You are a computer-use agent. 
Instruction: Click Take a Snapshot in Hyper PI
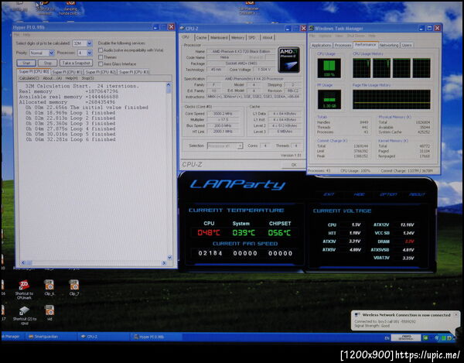pos(76,63)
